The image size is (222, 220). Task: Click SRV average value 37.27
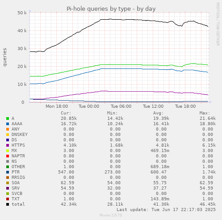click(160, 188)
